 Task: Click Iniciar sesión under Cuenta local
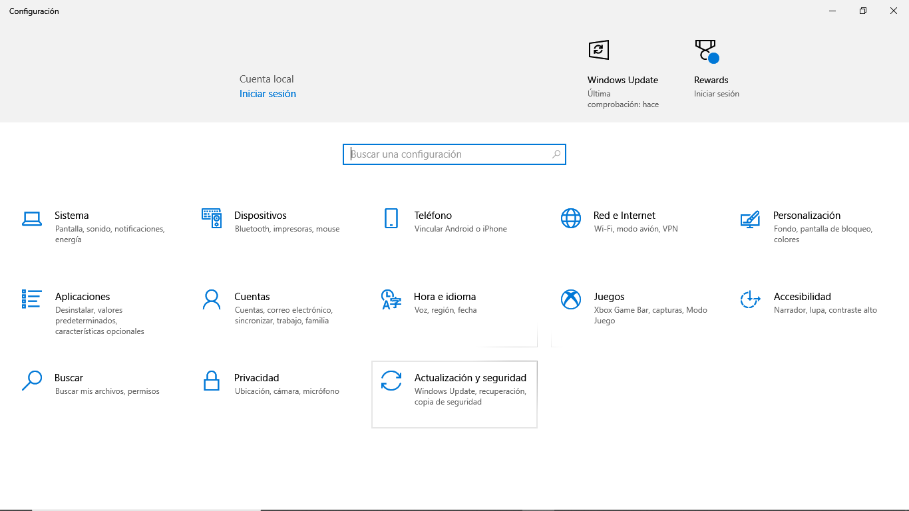point(268,94)
